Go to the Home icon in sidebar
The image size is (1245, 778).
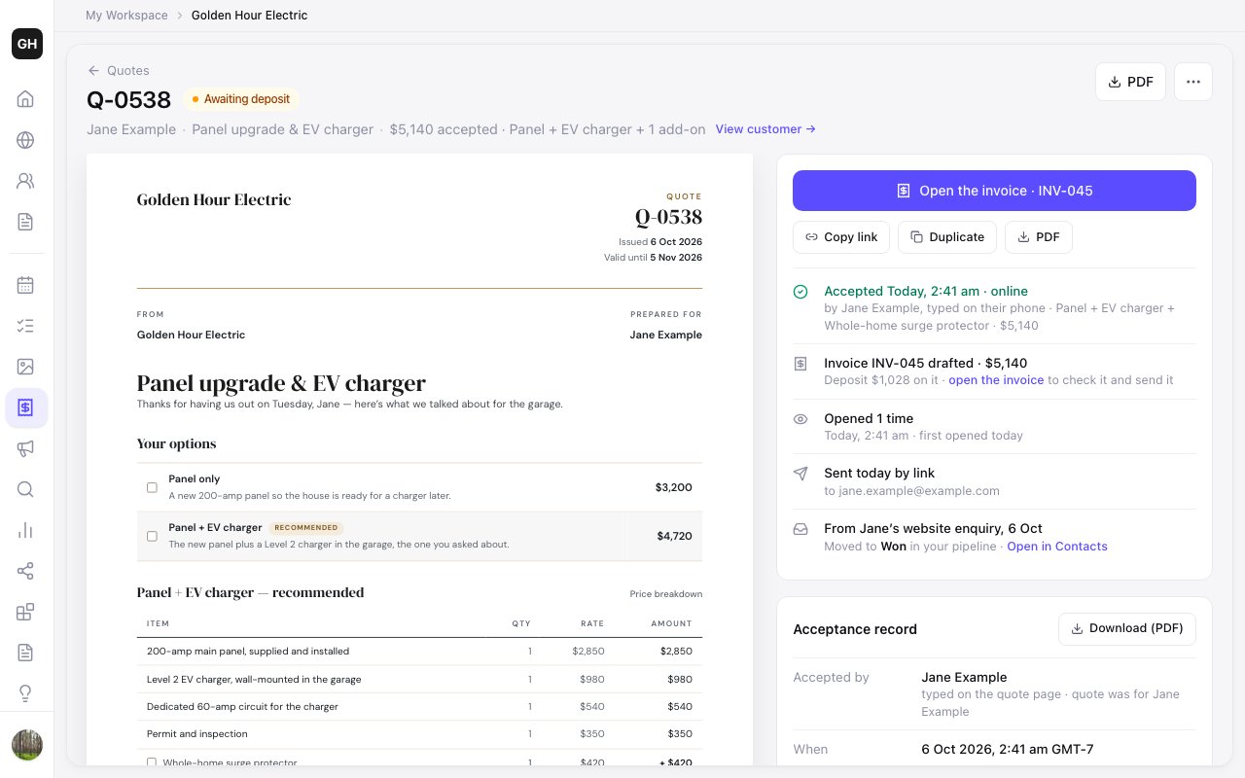tap(26, 99)
